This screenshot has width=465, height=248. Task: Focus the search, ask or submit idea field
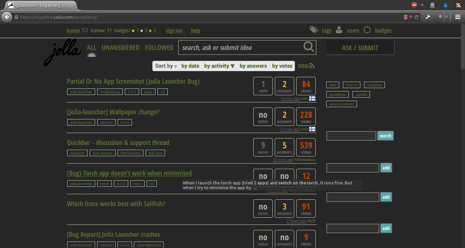tap(240, 48)
